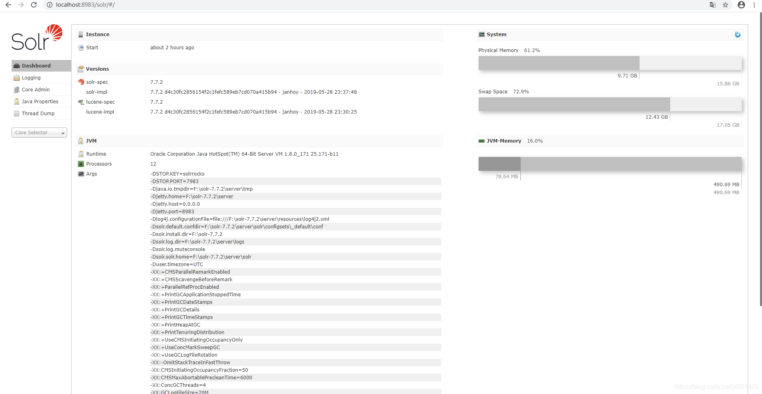Open the Core Selector dropdown
This screenshot has width=762, height=394.
(39, 133)
